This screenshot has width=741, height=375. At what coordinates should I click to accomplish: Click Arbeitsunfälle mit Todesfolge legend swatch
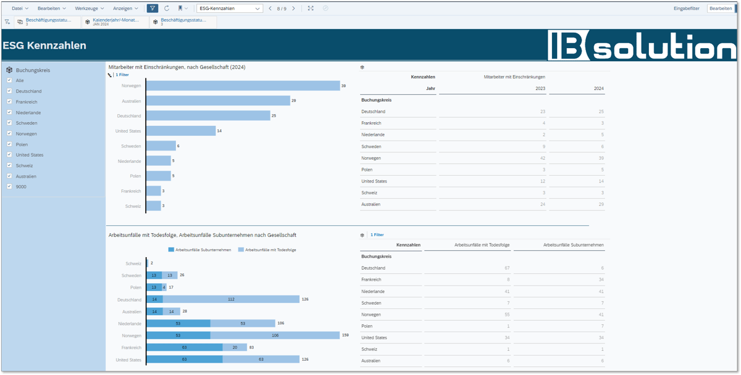pyautogui.click(x=241, y=250)
